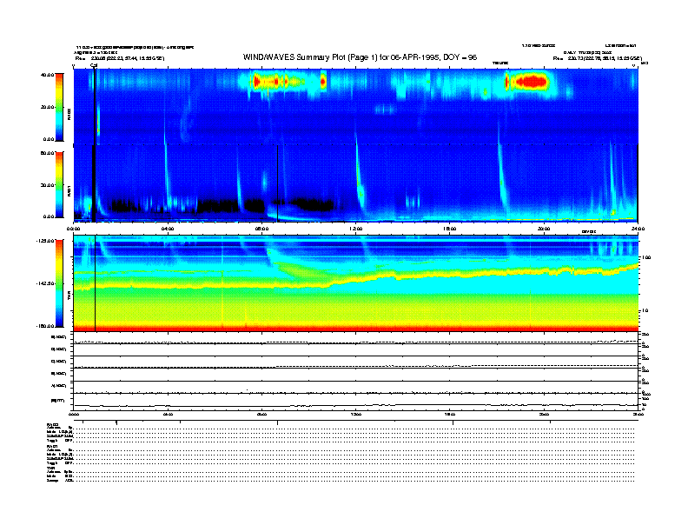Screen dimensions: 688x532
Task: Click the yellow plasma line in TNR panel
Action: pos(355,276)
